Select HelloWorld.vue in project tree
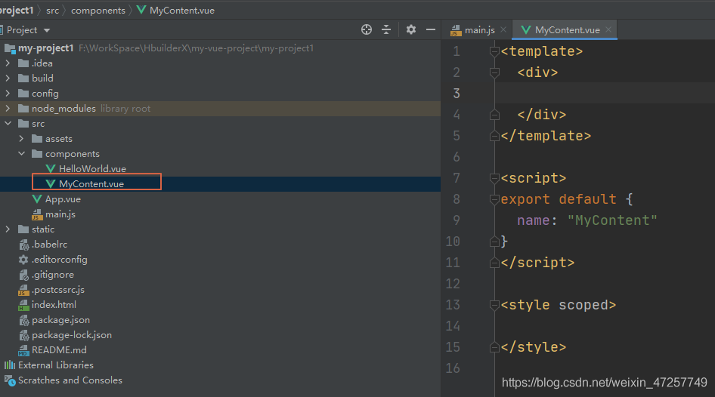 (92, 169)
